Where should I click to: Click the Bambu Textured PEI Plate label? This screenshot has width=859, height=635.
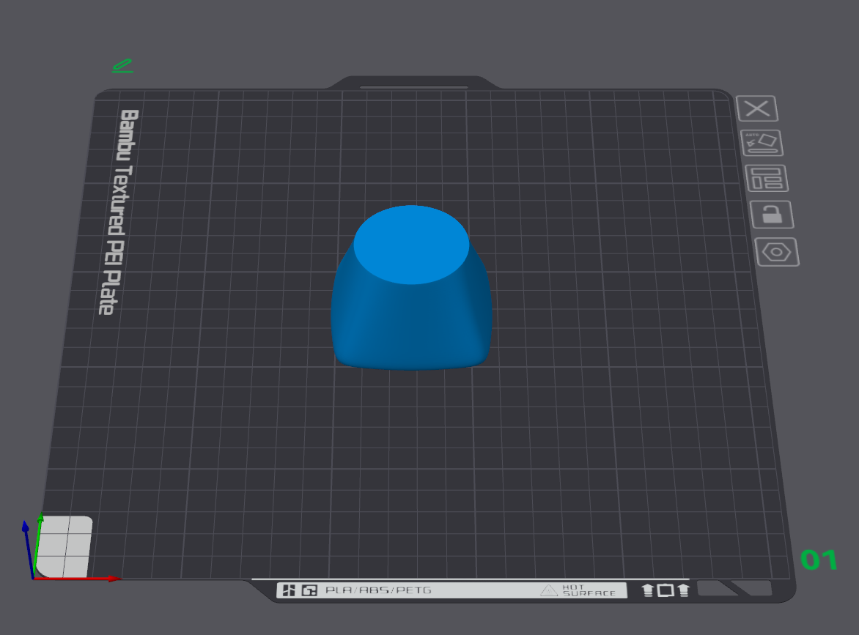[119, 212]
